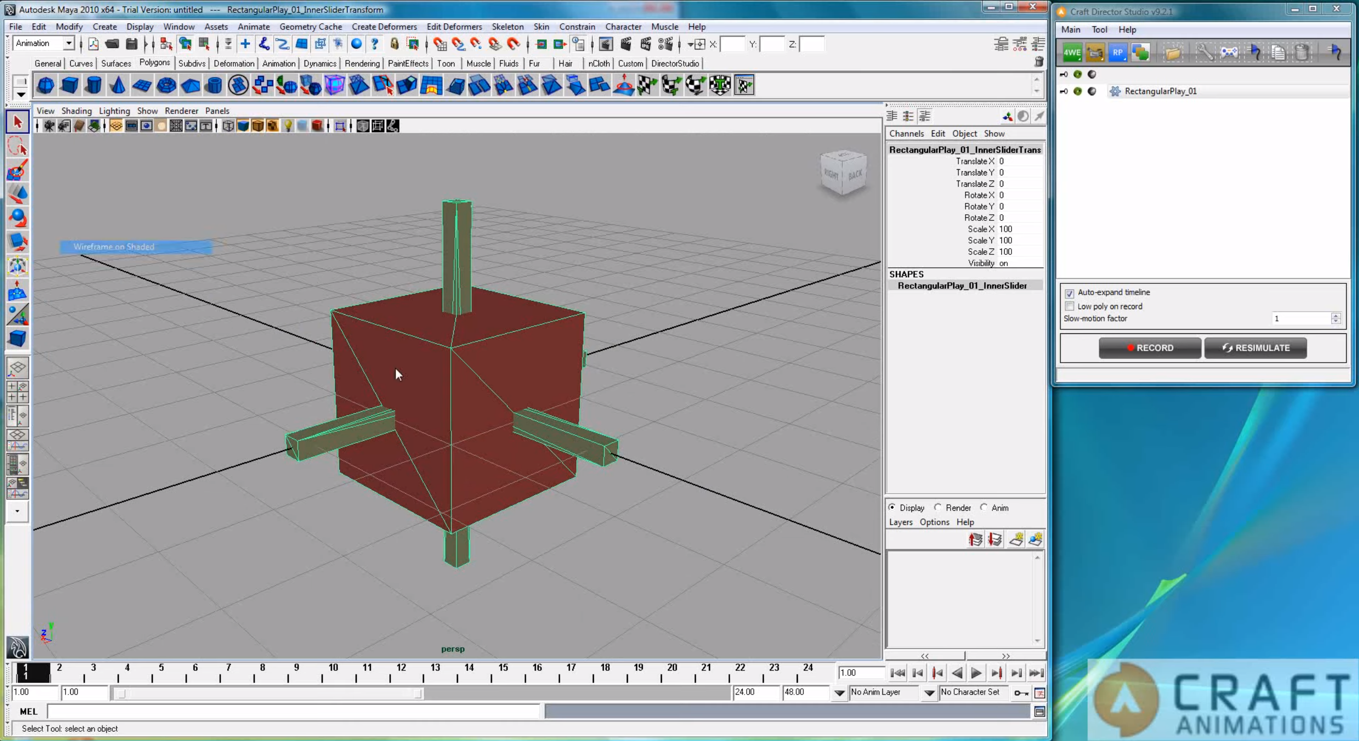Viewport: 1359px width, 741px height.
Task: Select the RectangularPlay_01 entry in Craft Director Studio
Action: click(1160, 91)
